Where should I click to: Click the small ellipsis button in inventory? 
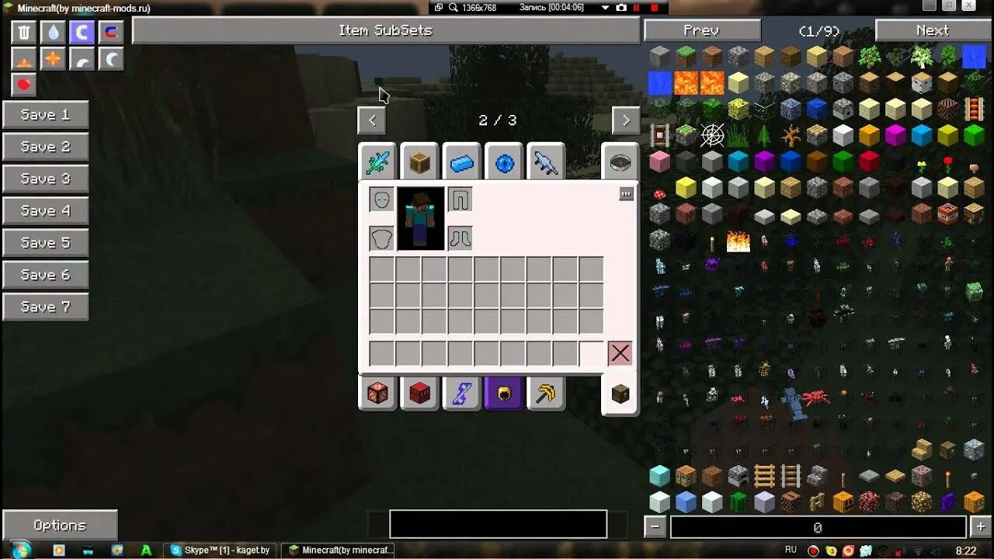pyautogui.click(x=626, y=194)
